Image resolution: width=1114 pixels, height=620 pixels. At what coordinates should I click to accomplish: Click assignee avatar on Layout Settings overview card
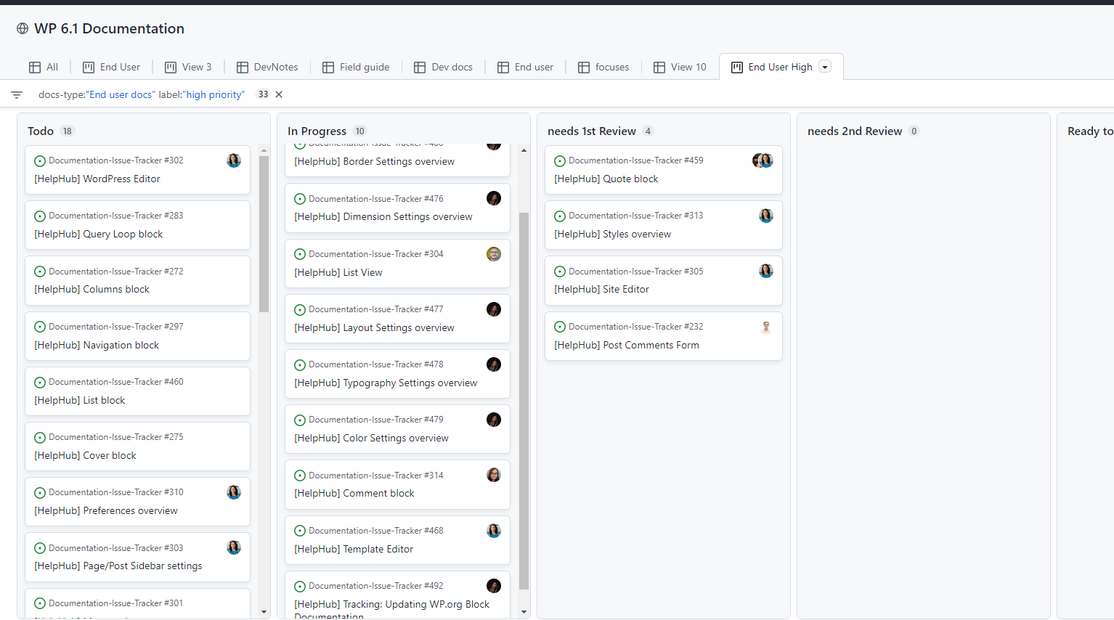click(494, 309)
